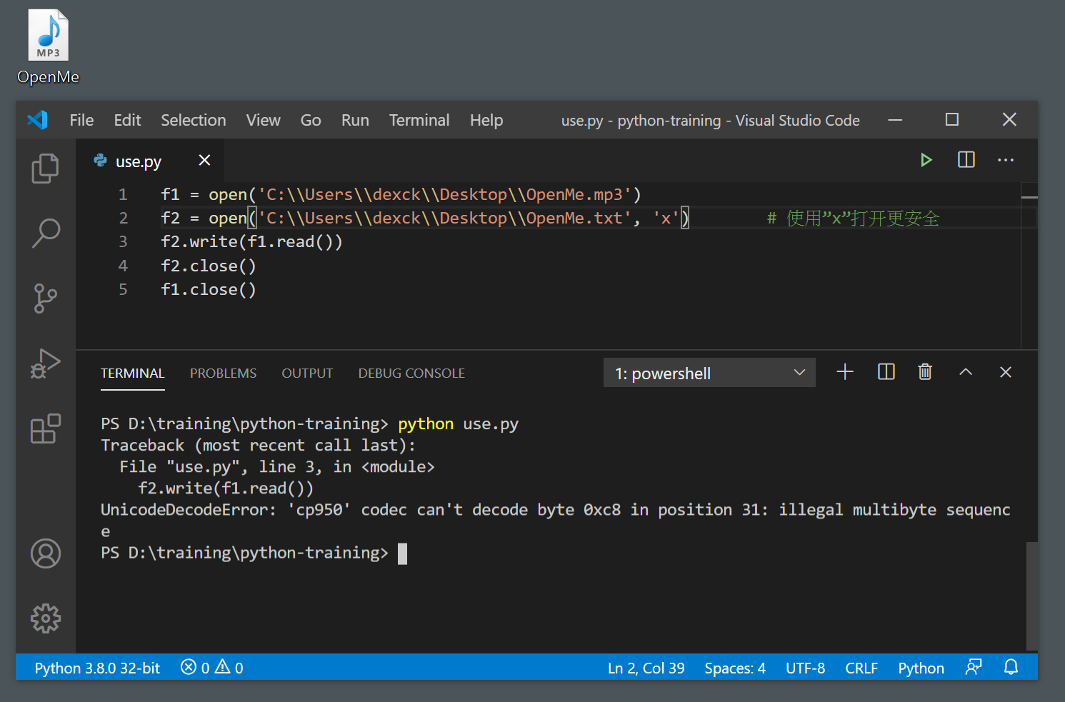Change indentation via Spaces: 4

735,668
